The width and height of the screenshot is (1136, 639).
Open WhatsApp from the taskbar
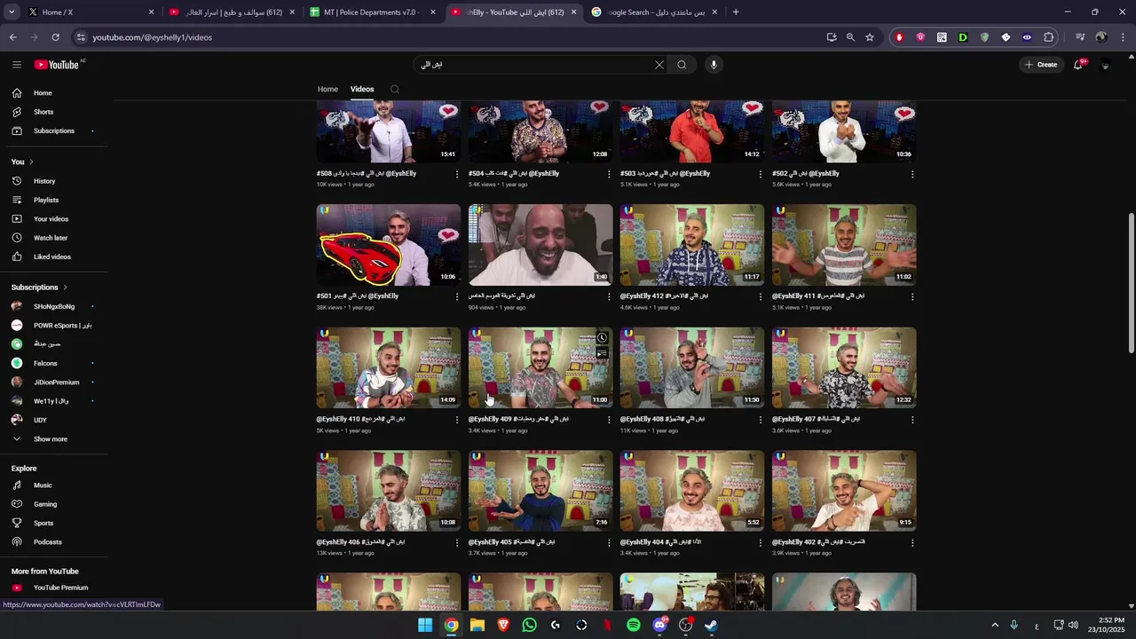coord(530,625)
